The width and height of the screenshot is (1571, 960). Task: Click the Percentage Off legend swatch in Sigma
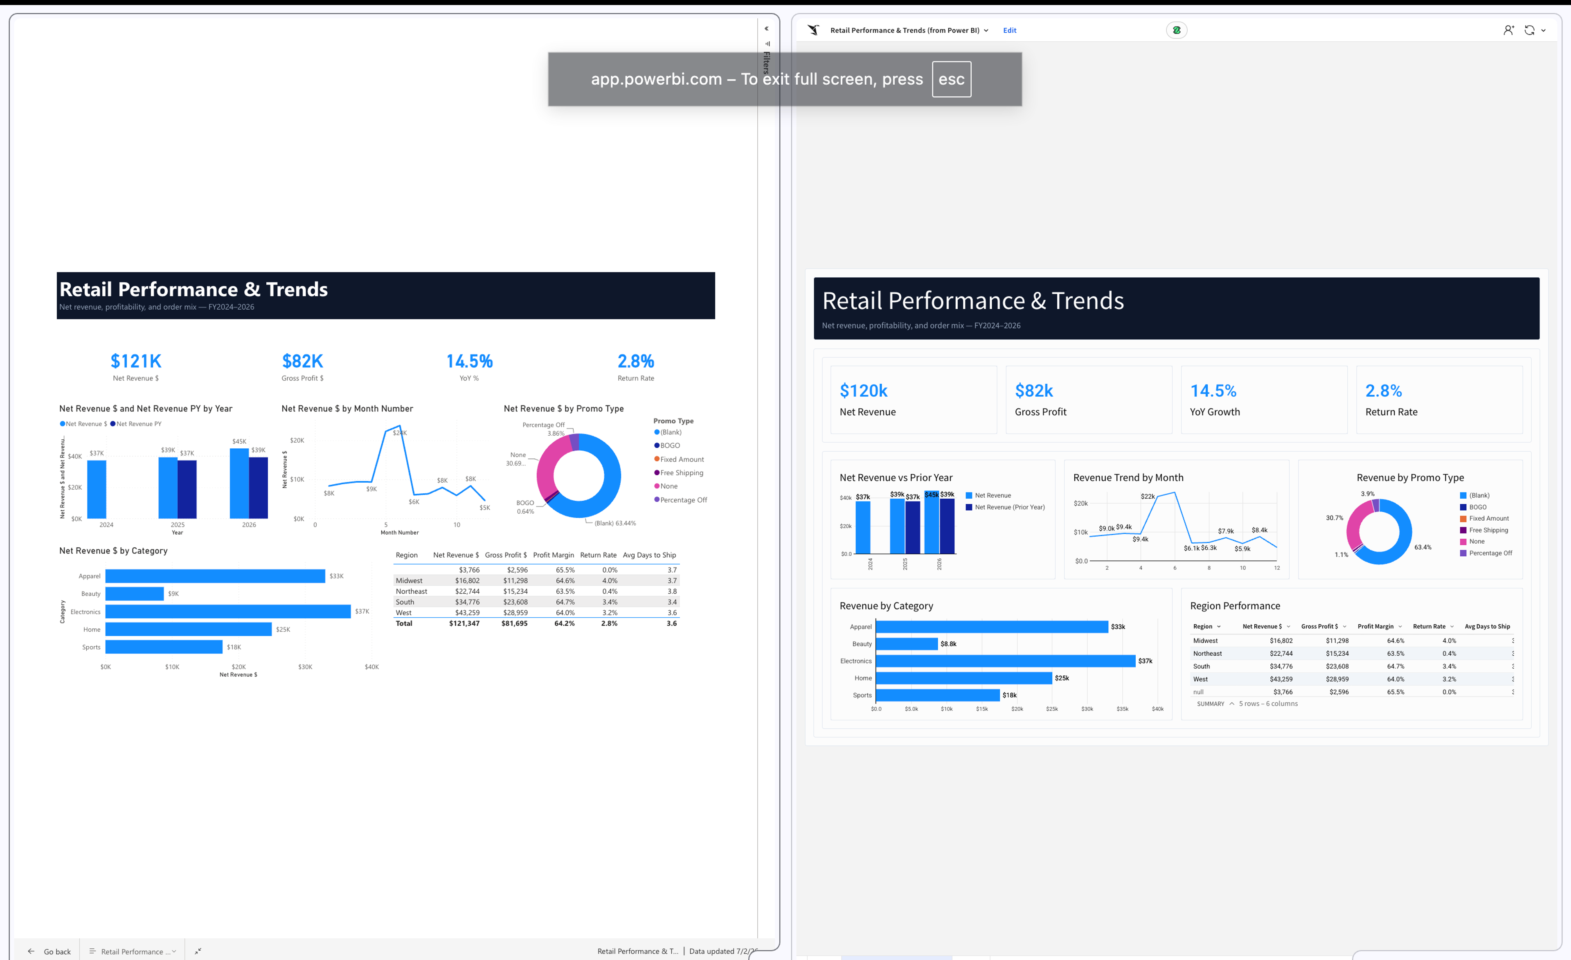pyautogui.click(x=1463, y=553)
